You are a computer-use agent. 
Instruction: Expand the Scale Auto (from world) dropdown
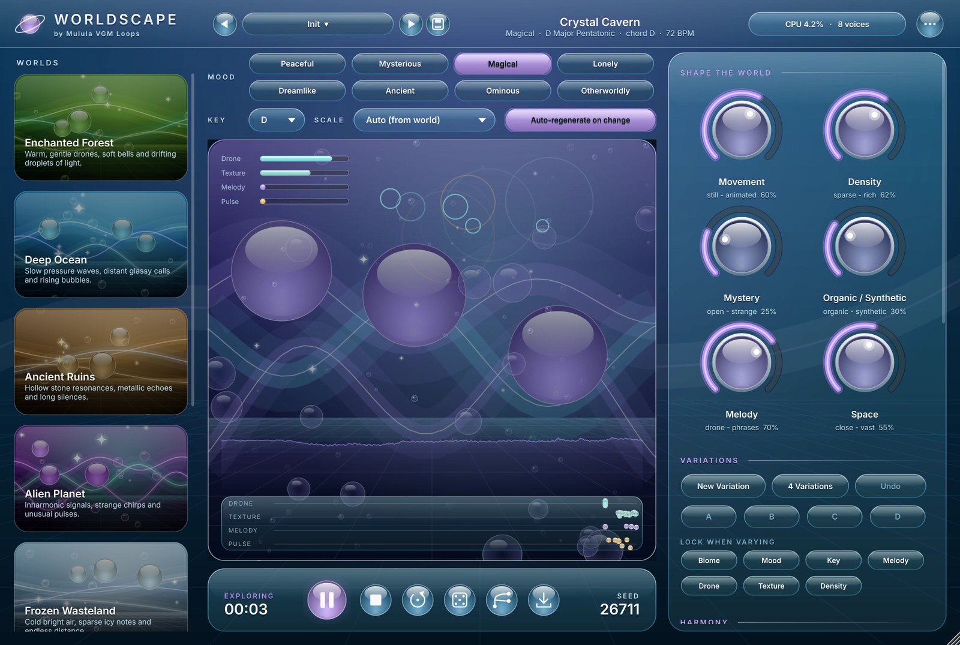click(424, 120)
